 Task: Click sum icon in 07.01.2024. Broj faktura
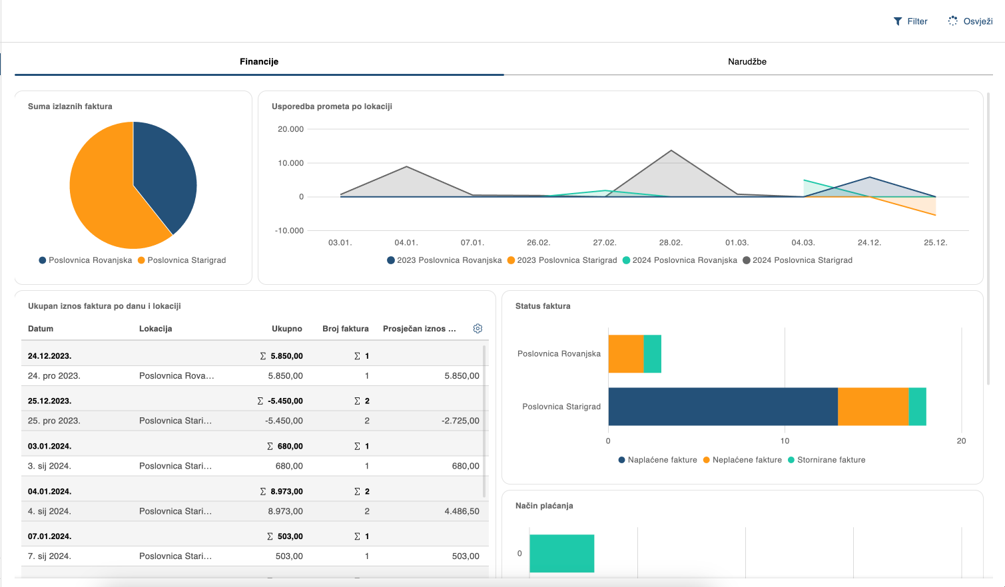(357, 536)
